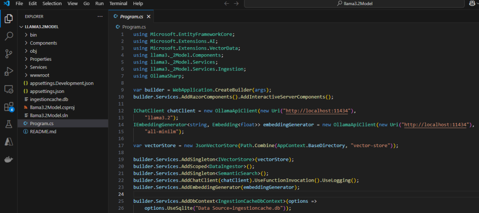This screenshot has height=213, width=479.
Task: Expand the bin folder
Action: click(26, 35)
